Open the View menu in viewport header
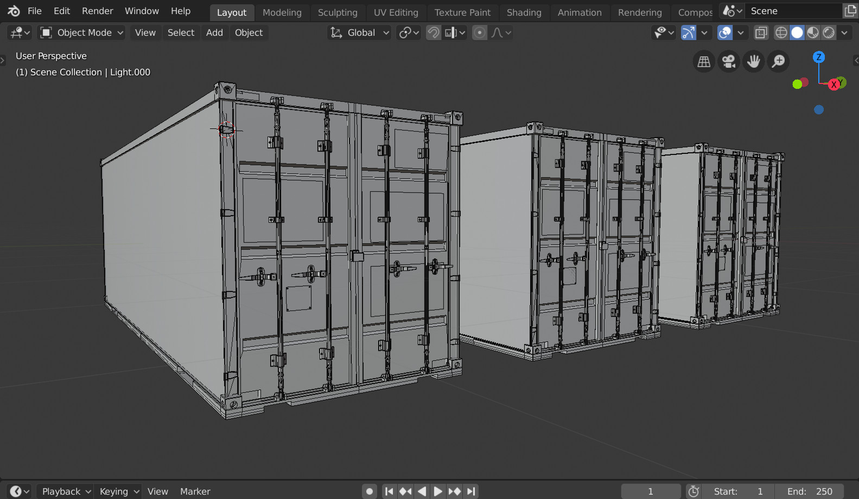Image resolution: width=859 pixels, height=499 pixels. tap(145, 33)
